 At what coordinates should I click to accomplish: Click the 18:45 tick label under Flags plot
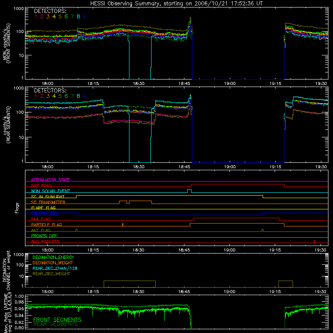click(184, 250)
